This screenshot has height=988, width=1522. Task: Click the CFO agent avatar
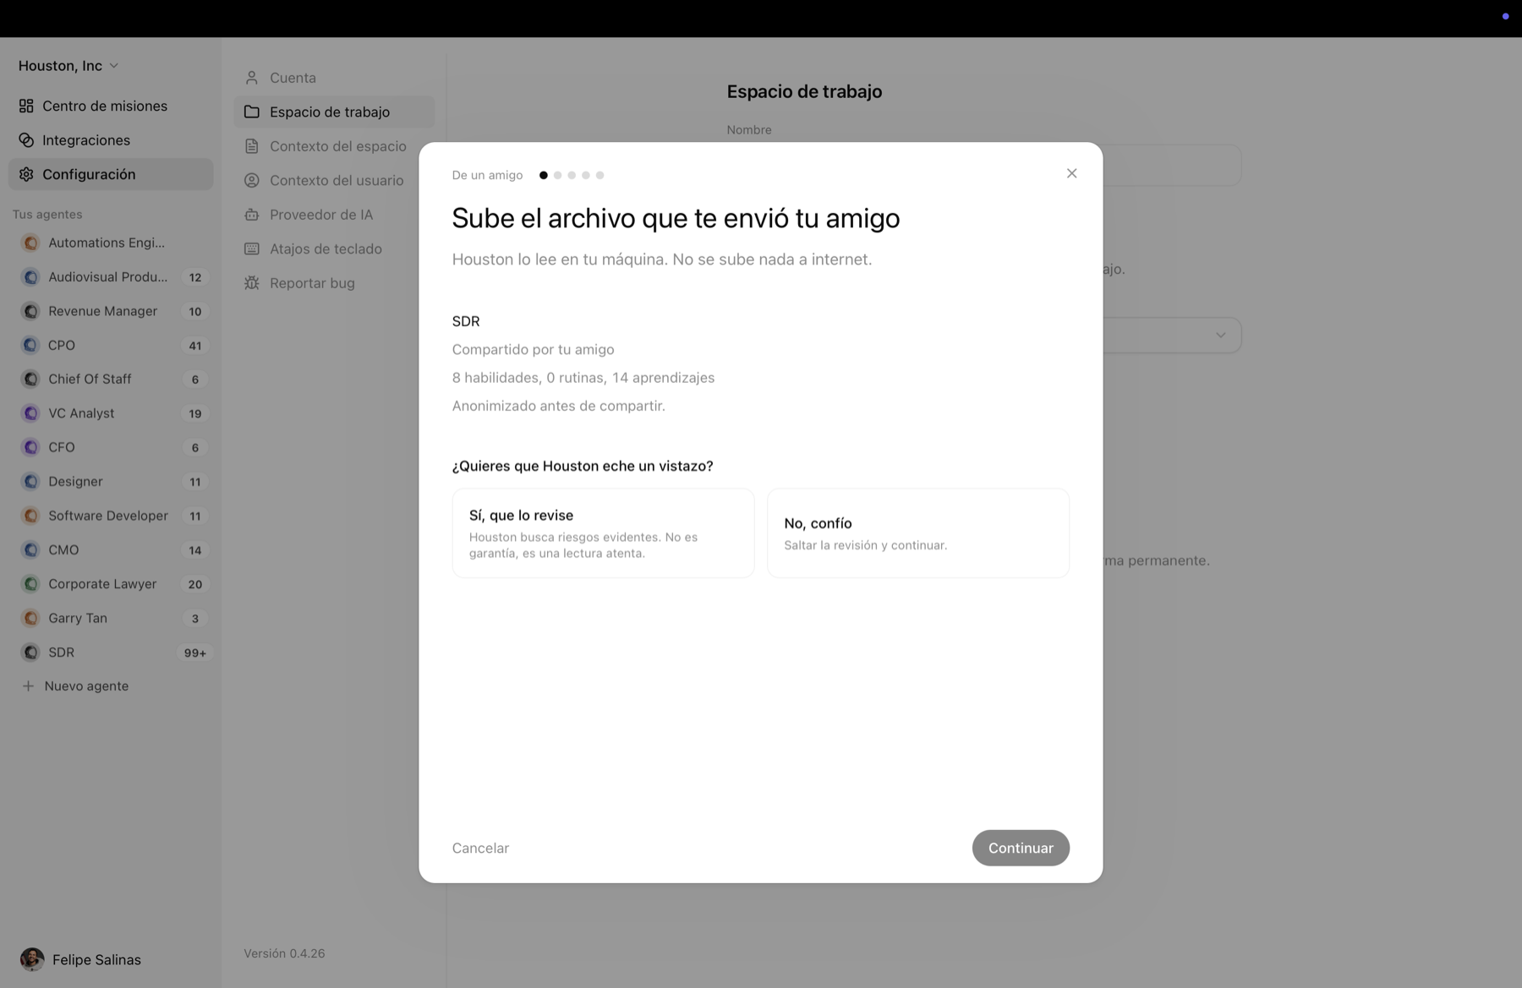coord(30,447)
